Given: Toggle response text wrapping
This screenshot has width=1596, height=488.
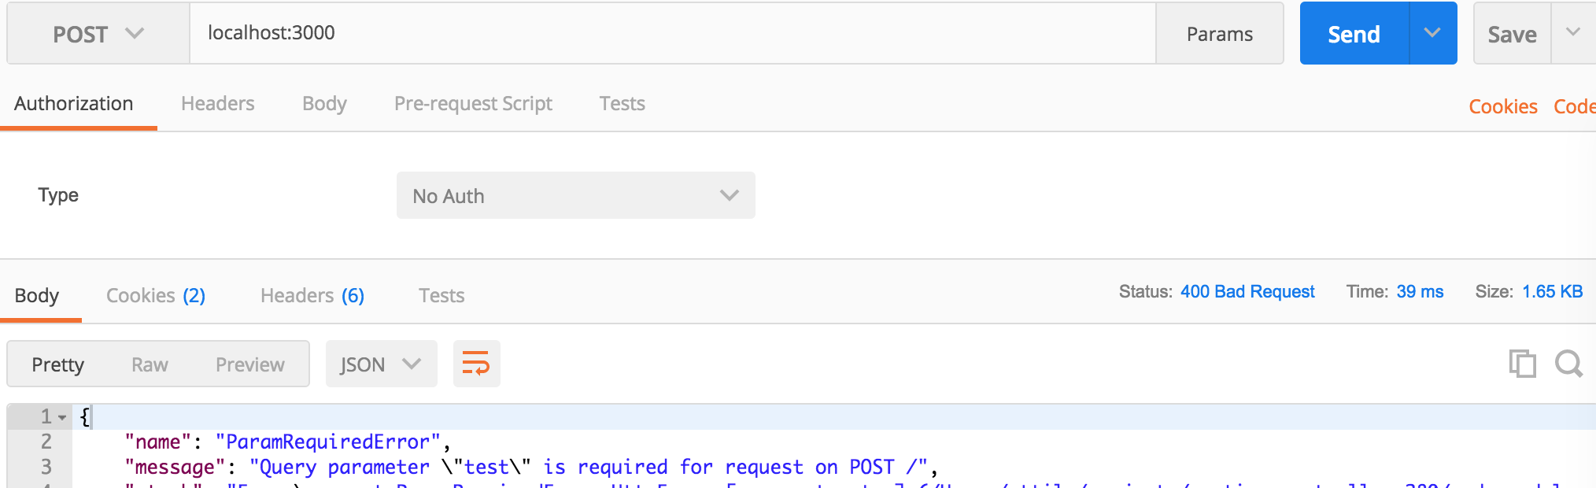Looking at the screenshot, I should click(476, 364).
